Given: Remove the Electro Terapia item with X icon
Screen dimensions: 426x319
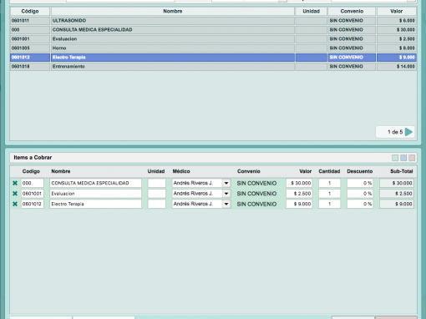Looking at the screenshot, I should (15, 204).
